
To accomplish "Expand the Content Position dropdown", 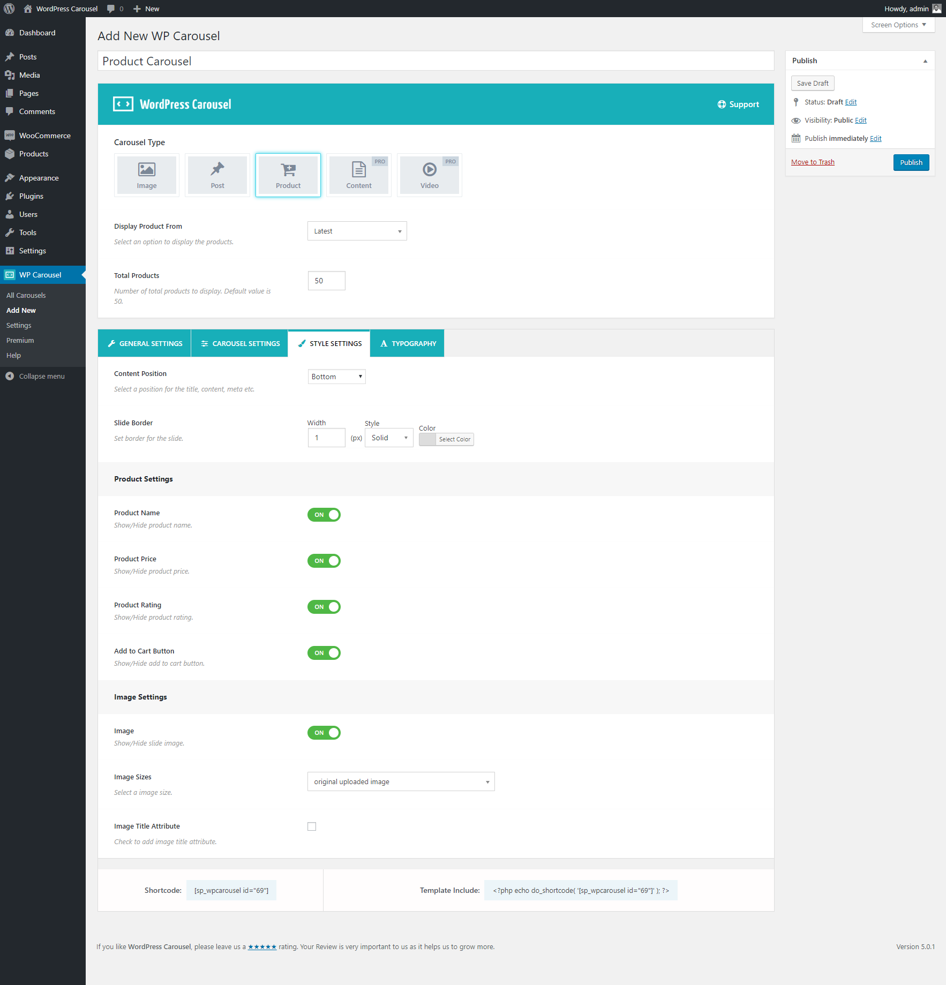I will coord(336,377).
